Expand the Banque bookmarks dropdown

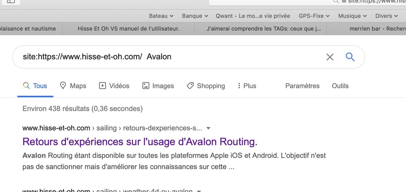[x=195, y=16]
